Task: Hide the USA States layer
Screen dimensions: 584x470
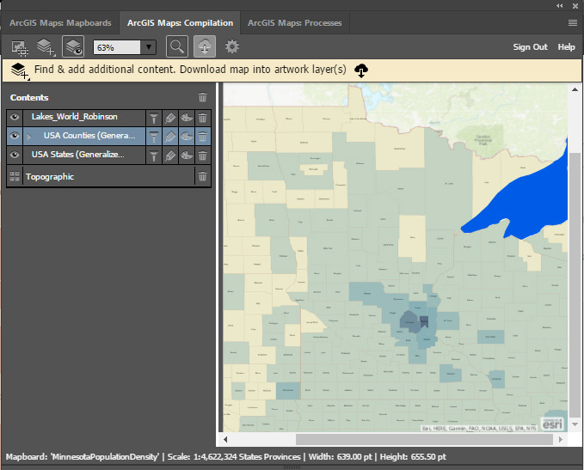Action: click(x=15, y=155)
